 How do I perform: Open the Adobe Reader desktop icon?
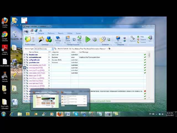point(5,50)
